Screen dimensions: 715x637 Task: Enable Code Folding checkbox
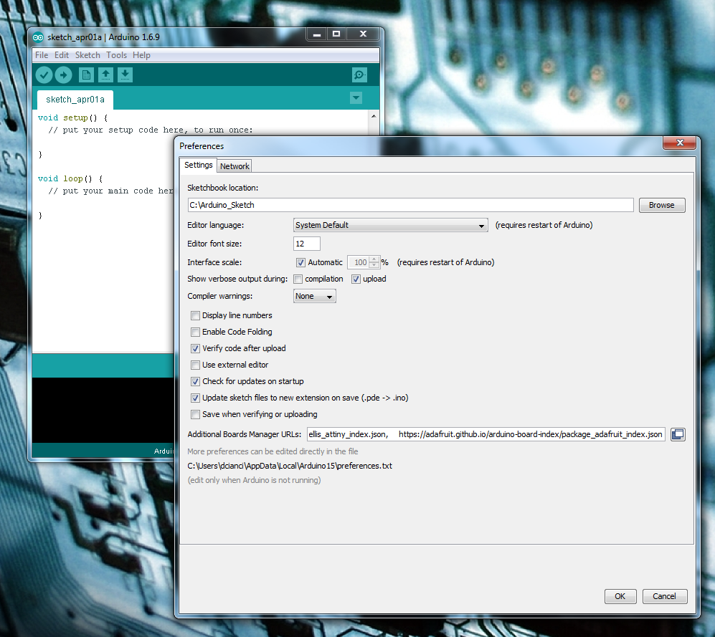point(195,332)
